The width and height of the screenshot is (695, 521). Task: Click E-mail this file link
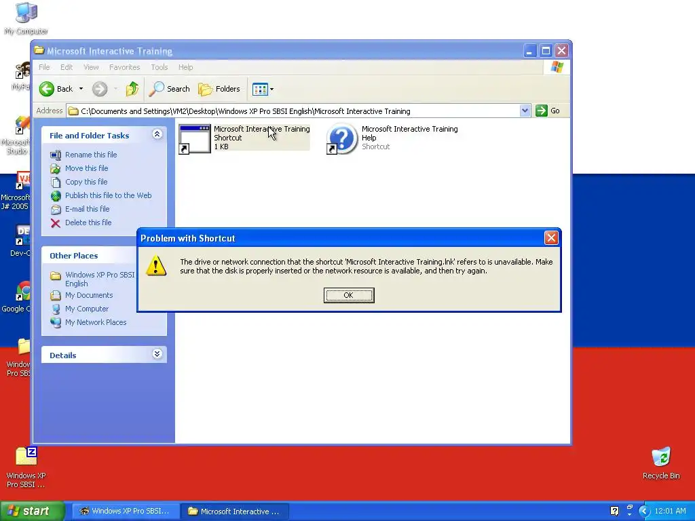coord(87,209)
